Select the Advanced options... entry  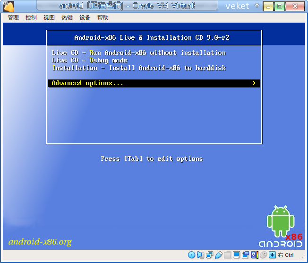coord(154,83)
